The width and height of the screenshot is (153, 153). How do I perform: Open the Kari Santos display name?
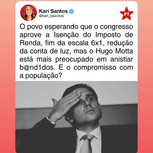click(x=53, y=11)
